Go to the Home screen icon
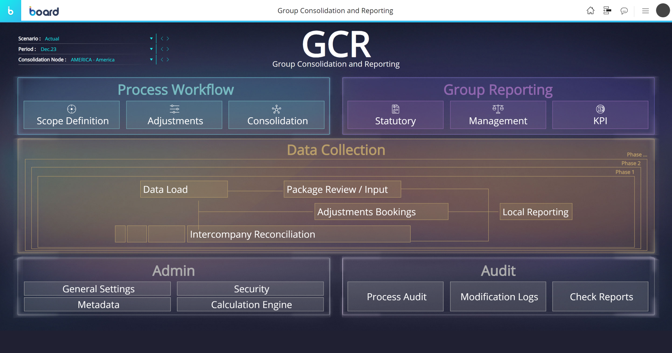 590,11
